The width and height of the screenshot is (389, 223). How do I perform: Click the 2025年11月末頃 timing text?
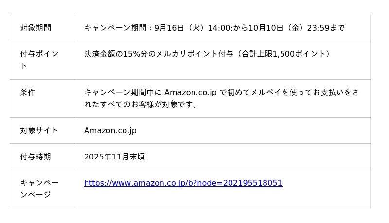coord(114,157)
